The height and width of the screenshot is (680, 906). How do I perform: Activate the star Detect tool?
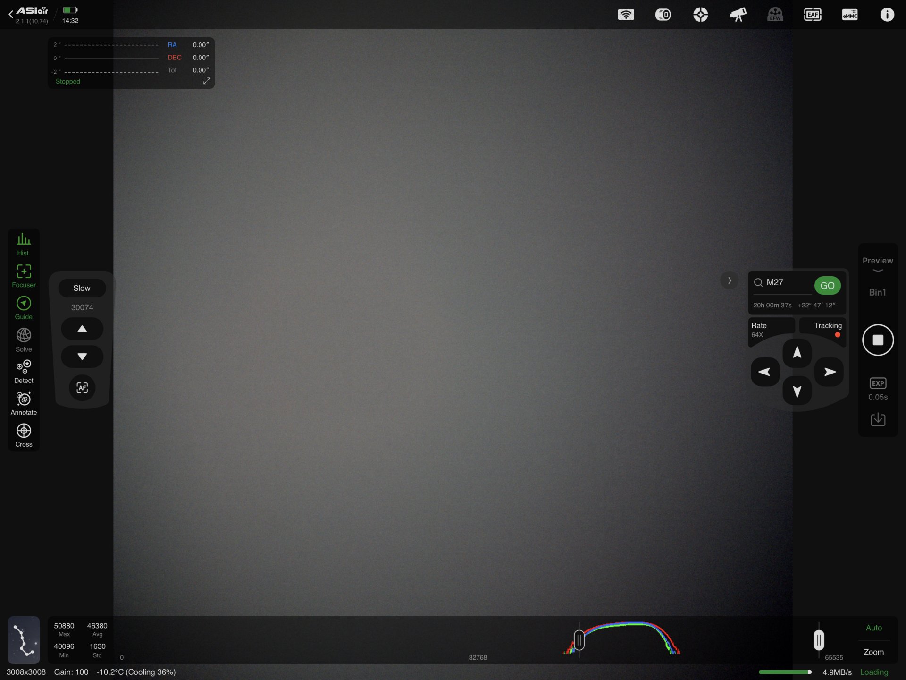coord(24,372)
